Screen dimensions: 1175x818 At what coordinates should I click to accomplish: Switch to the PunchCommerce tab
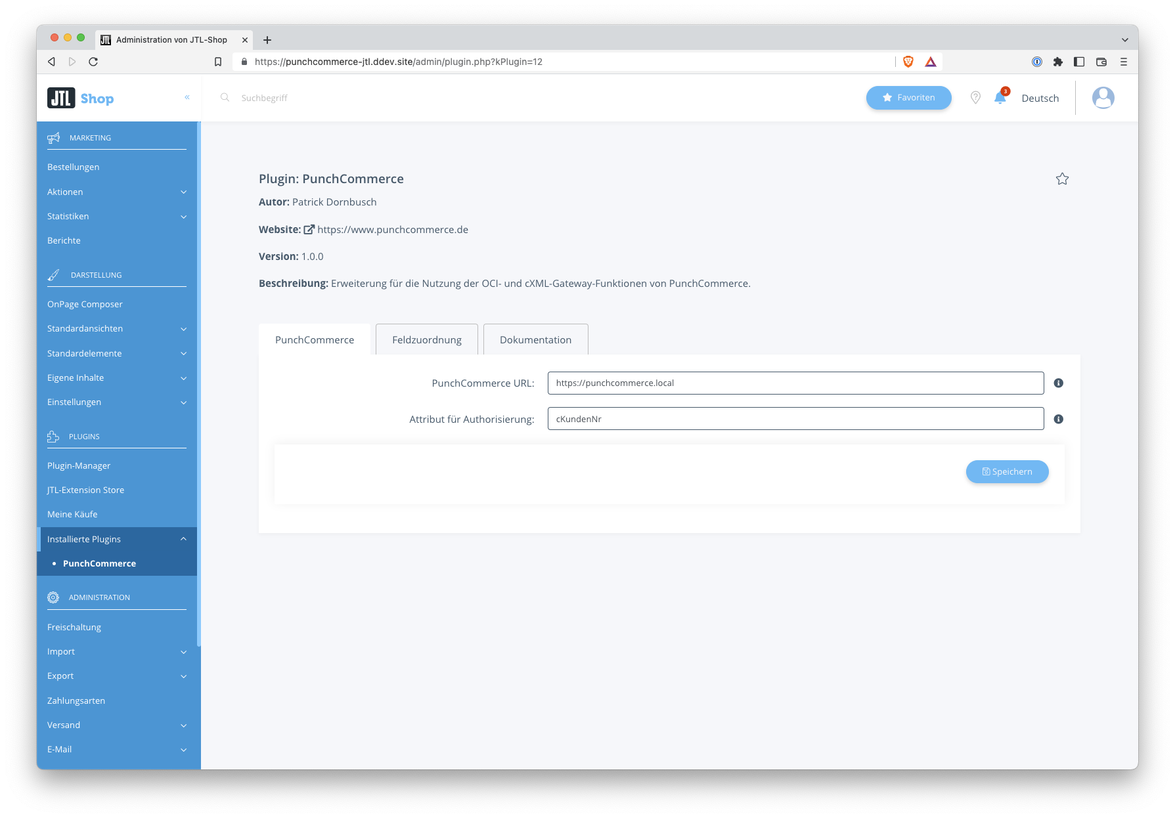[x=315, y=339]
